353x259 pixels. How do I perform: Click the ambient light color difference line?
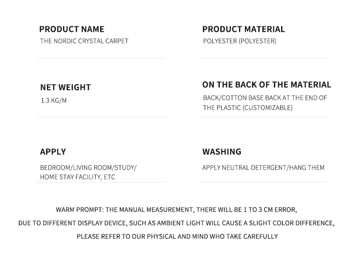point(176,223)
